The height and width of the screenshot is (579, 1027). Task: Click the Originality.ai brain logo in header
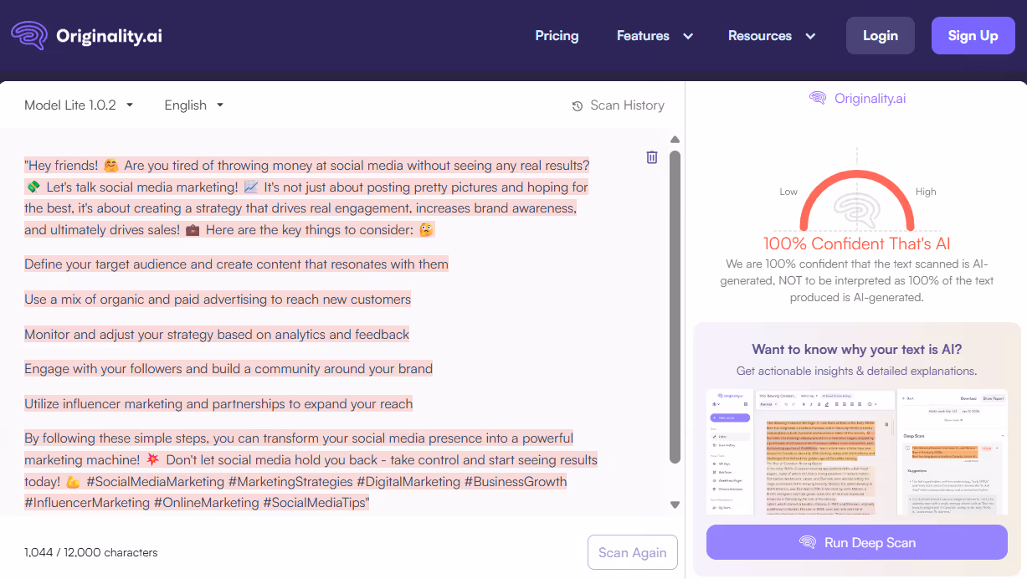point(29,36)
